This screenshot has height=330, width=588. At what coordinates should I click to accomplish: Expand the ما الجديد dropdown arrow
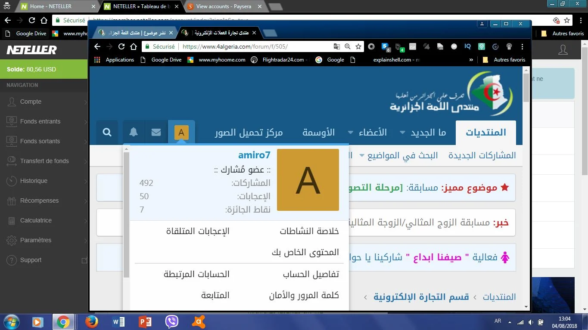pos(403,133)
